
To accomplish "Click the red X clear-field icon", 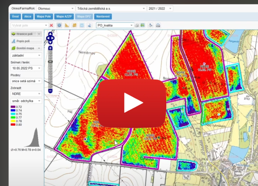I will (51, 25).
